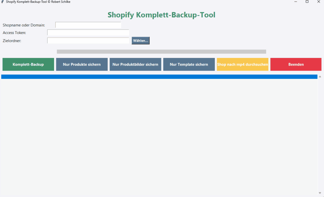
Task: Search the shop for mp4 files
Action: (242, 64)
